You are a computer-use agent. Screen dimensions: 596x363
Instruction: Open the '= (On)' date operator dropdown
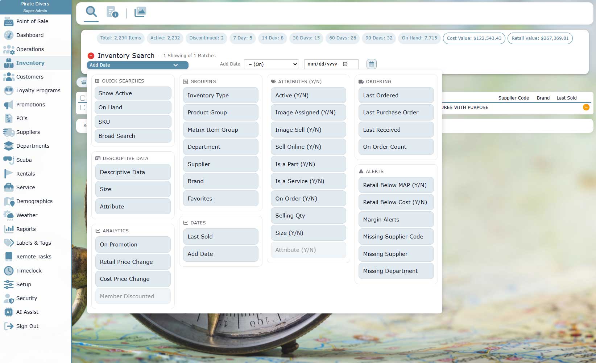pos(271,64)
